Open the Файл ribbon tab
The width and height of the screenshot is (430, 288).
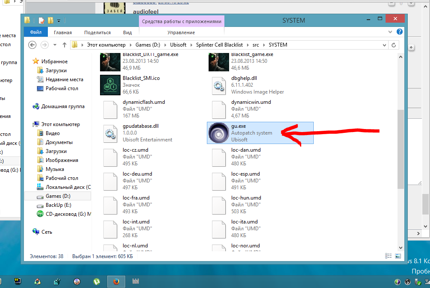tap(35, 32)
